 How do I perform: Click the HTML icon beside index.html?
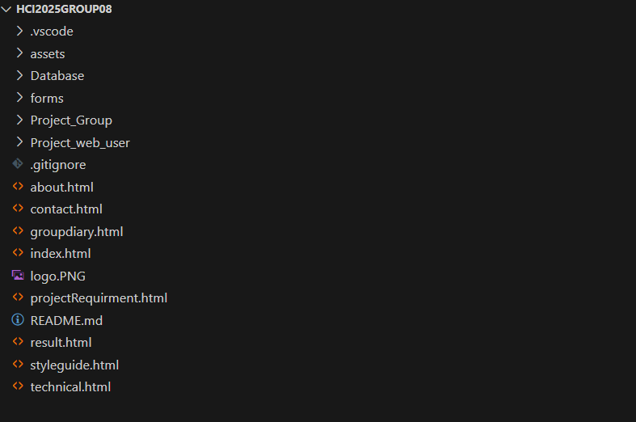[x=18, y=253]
